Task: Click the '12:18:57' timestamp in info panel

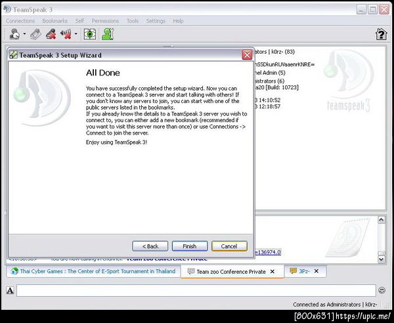Action: [x=269, y=106]
